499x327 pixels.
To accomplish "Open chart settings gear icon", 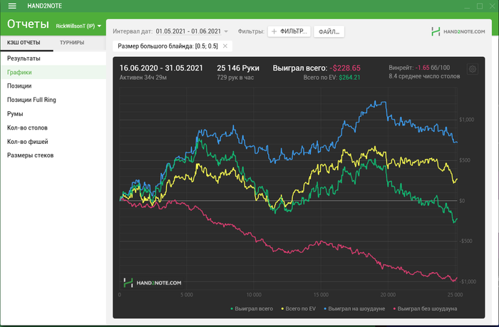I will (x=472, y=69).
